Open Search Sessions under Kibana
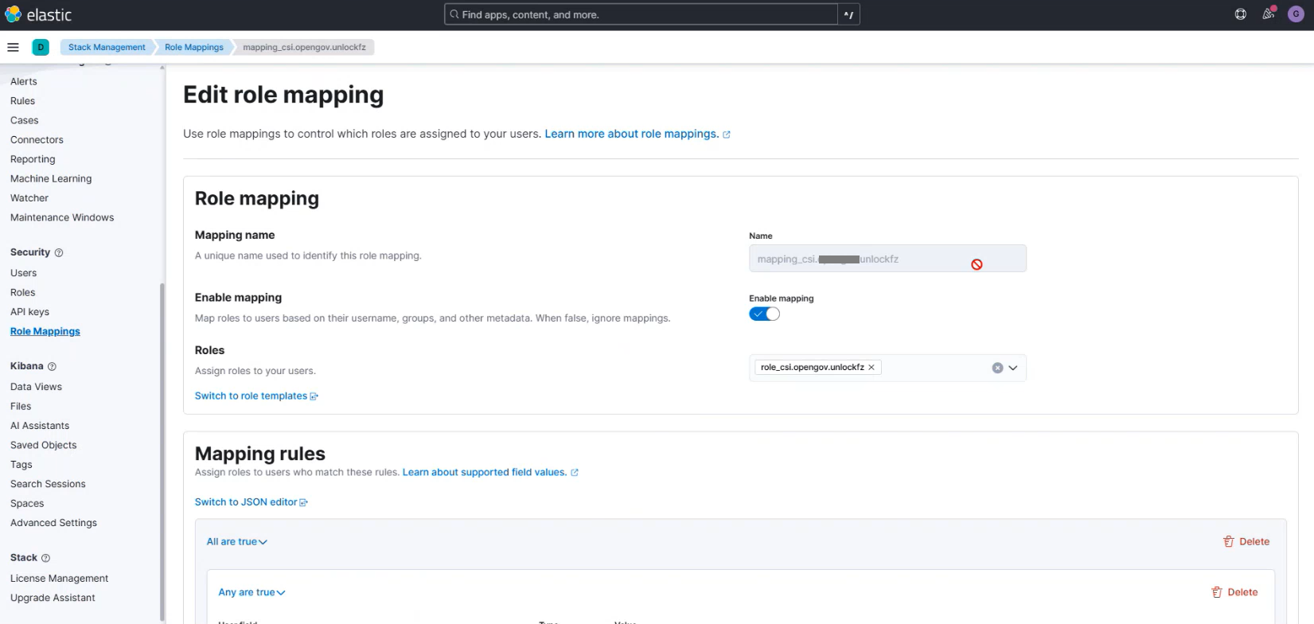The width and height of the screenshot is (1314, 624). click(x=48, y=484)
